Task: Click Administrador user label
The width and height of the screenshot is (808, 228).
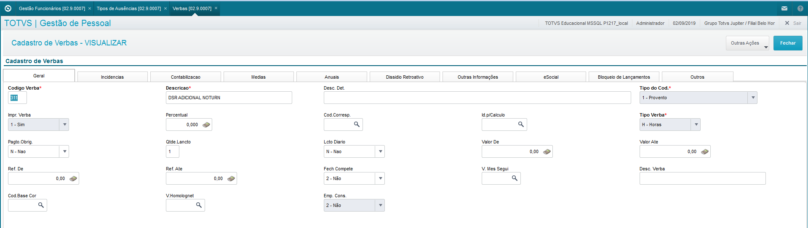Action: [650, 23]
